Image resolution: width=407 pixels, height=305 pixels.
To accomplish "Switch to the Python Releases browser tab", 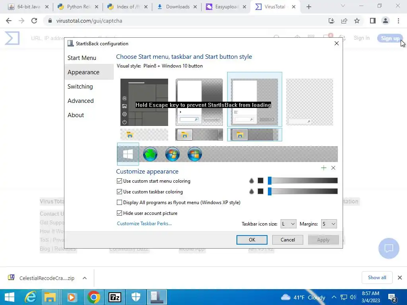I will 78,7.
